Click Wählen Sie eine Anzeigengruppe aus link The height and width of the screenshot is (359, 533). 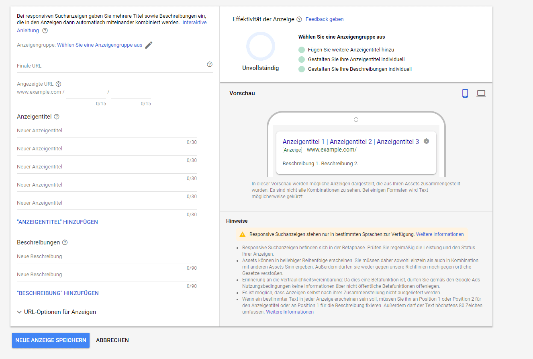point(100,45)
